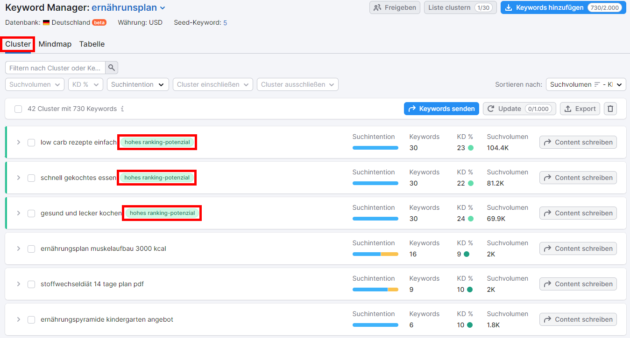Screen dimensions: 630x338
Task: Click the Update button
Action: [x=519, y=109]
